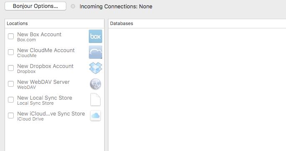Click the Databases column header

point(197,23)
